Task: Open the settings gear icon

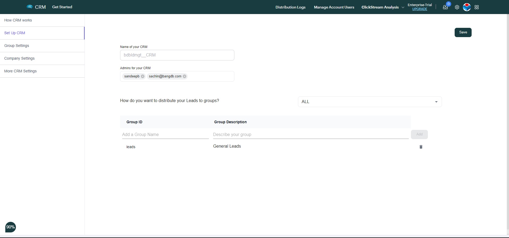Action: point(457,7)
